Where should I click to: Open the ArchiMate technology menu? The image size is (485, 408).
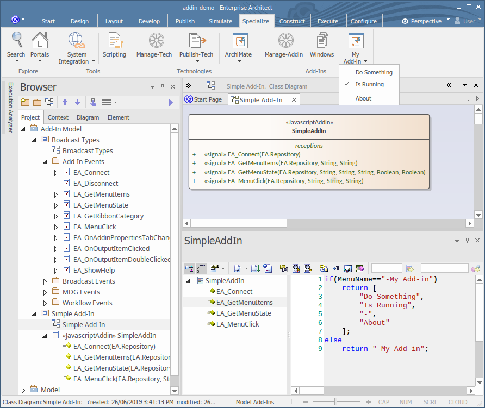(x=239, y=46)
